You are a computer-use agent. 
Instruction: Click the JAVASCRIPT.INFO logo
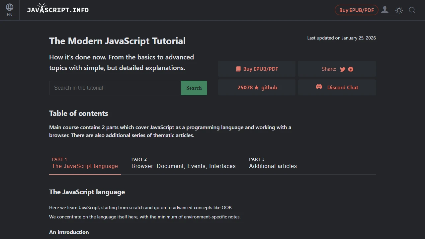[x=58, y=10]
